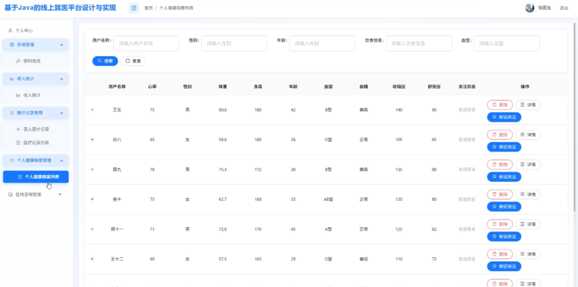Image resolution: width=578 pixels, height=287 pixels.
Task: Select the 个人健康档案列表 menu item
Action: pos(36,177)
